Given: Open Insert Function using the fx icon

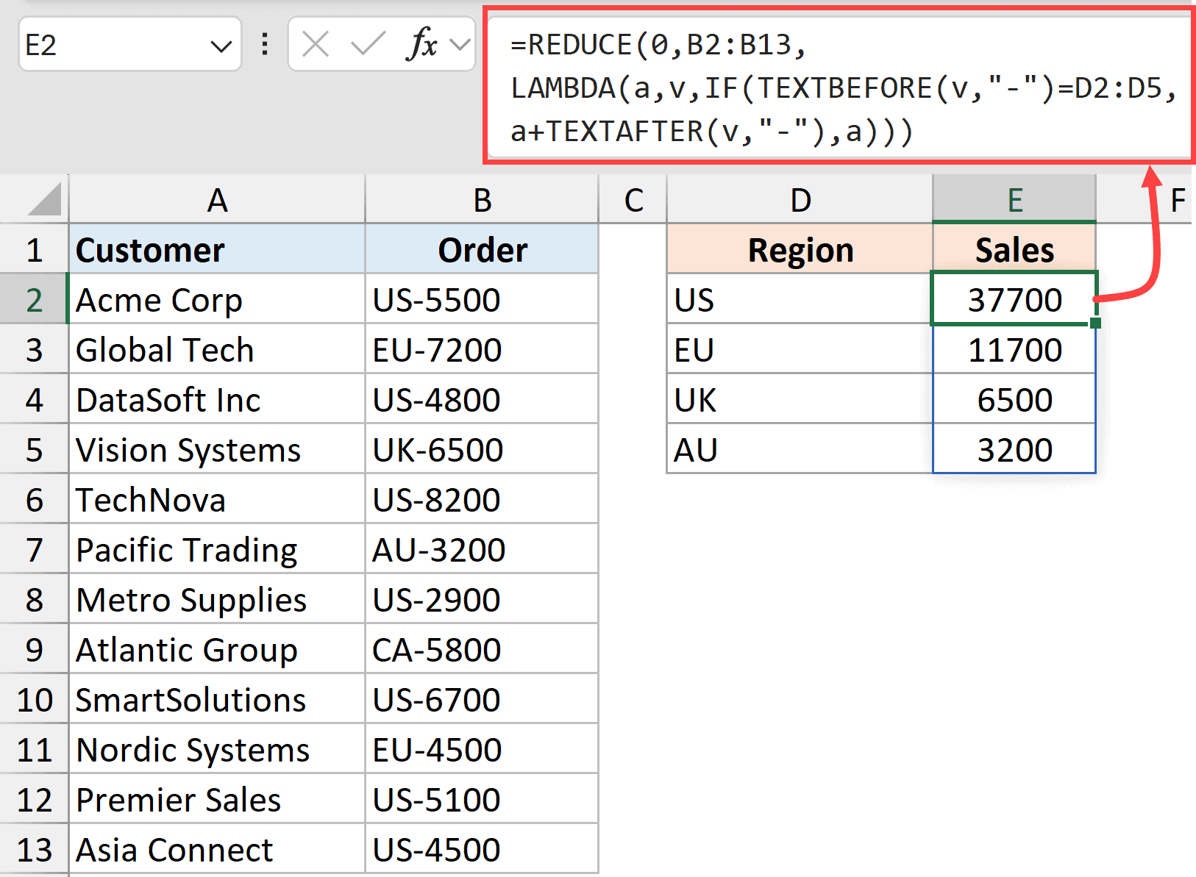Looking at the screenshot, I should tap(421, 44).
